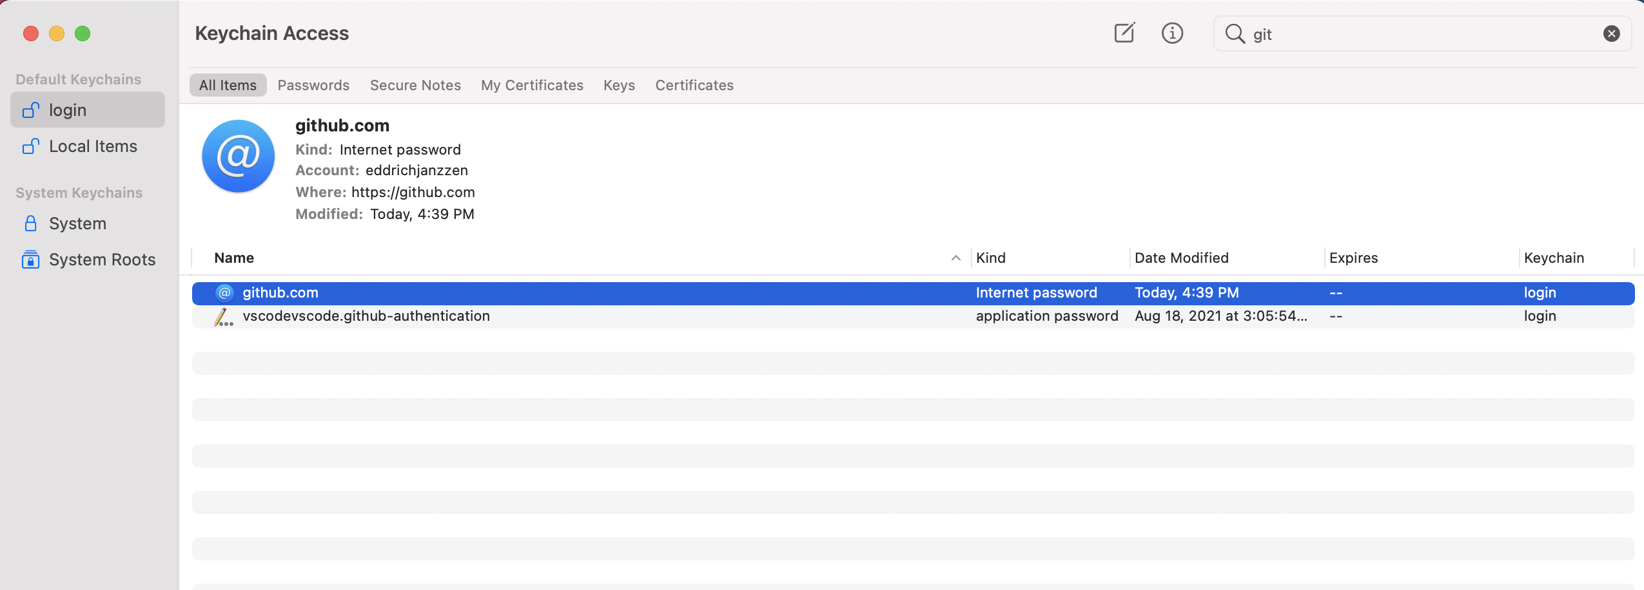1644x590 pixels.
Task: Select Local Items keychain
Action: click(88, 146)
